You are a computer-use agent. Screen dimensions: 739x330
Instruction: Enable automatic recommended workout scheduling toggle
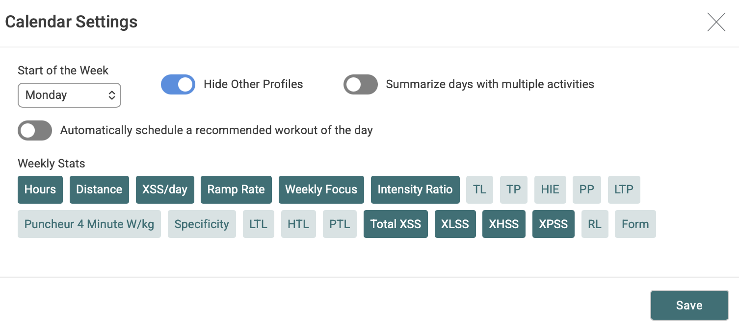coord(35,130)
